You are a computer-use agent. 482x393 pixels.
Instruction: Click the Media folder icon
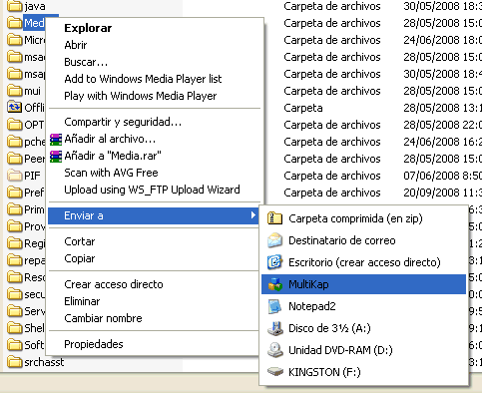(x=14, y=23)
